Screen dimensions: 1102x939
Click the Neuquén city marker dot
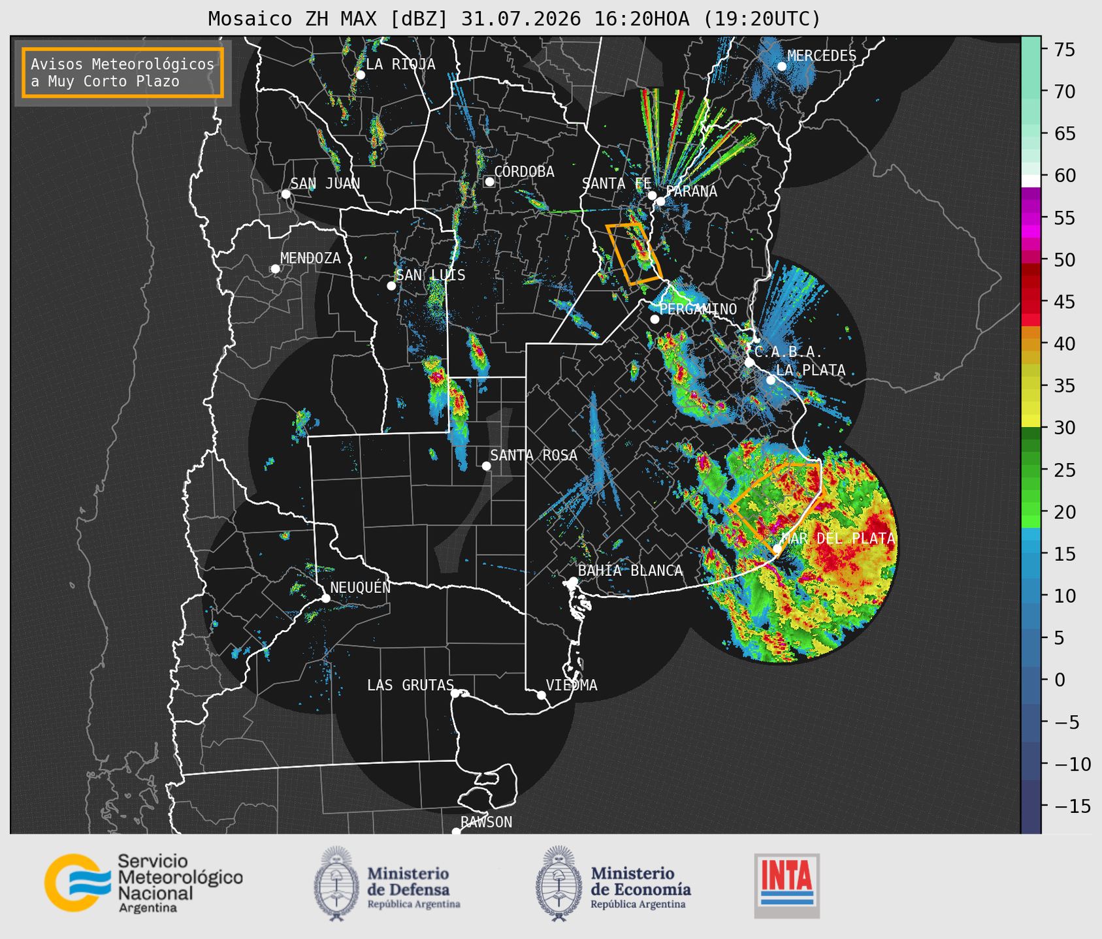(326, 598)
